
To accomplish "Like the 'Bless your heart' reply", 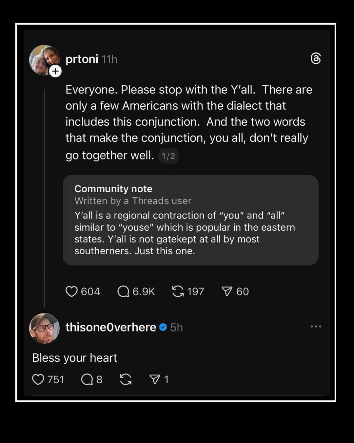I will coord(38,379).
